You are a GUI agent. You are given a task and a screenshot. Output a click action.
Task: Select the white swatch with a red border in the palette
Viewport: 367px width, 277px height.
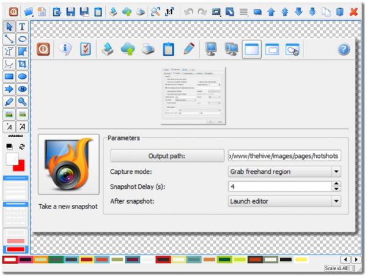click(10, 259)
